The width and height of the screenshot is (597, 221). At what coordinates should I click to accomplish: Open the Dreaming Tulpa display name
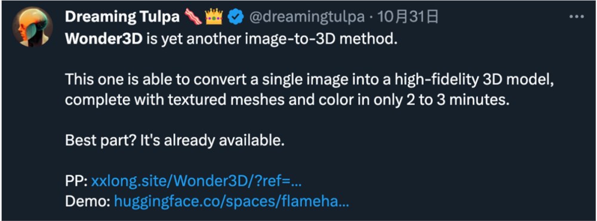pos(122,17)
